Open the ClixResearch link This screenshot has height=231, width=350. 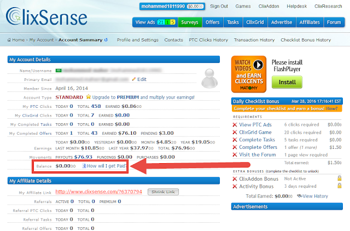click(328, 6)
